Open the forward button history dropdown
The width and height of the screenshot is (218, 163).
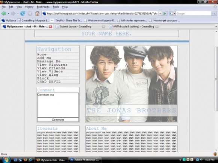(x=18, y=13)
